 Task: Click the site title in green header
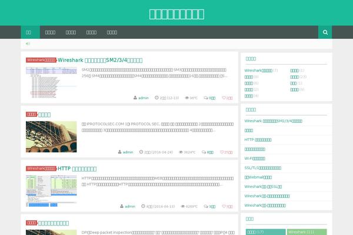[176, 14]
